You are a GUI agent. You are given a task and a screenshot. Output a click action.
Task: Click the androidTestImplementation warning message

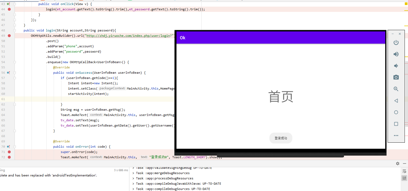tap(48, 175)
